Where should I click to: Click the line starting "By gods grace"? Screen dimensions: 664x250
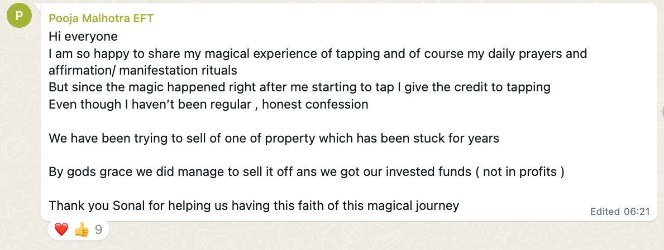click(x=306, y=171)
